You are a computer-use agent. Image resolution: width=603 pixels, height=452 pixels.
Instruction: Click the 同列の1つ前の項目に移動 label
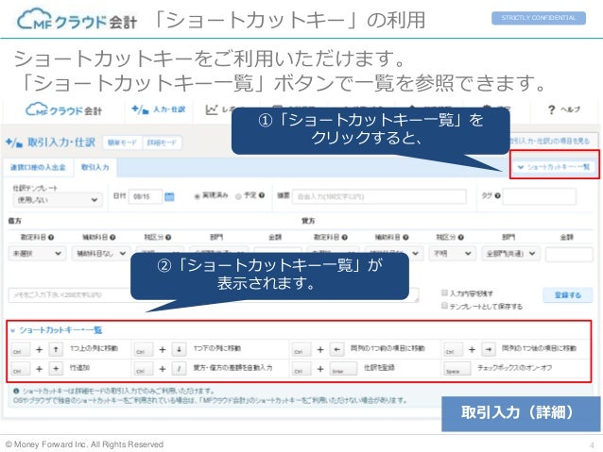(x=388, y=348)
